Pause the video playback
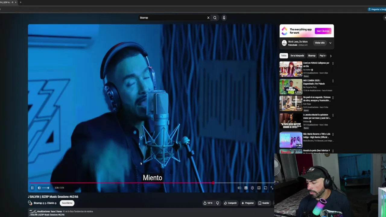Image resolution: width=386 pixels, height=217 pixels. [x=32, y=188]
